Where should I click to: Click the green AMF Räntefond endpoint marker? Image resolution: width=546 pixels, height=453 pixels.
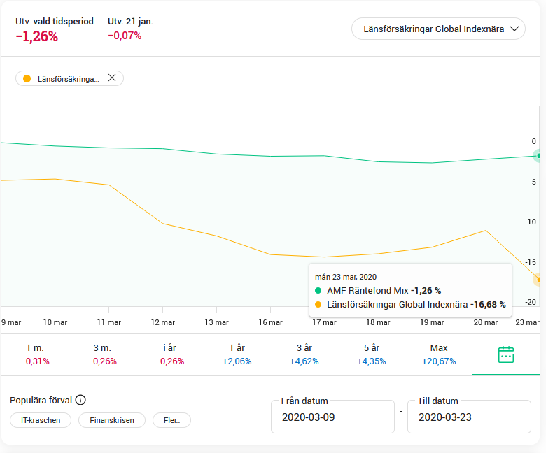538,156
